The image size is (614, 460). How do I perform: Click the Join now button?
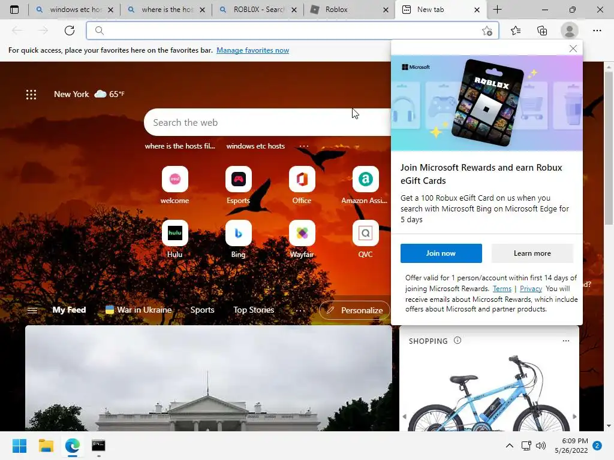[x=441, y=253]
